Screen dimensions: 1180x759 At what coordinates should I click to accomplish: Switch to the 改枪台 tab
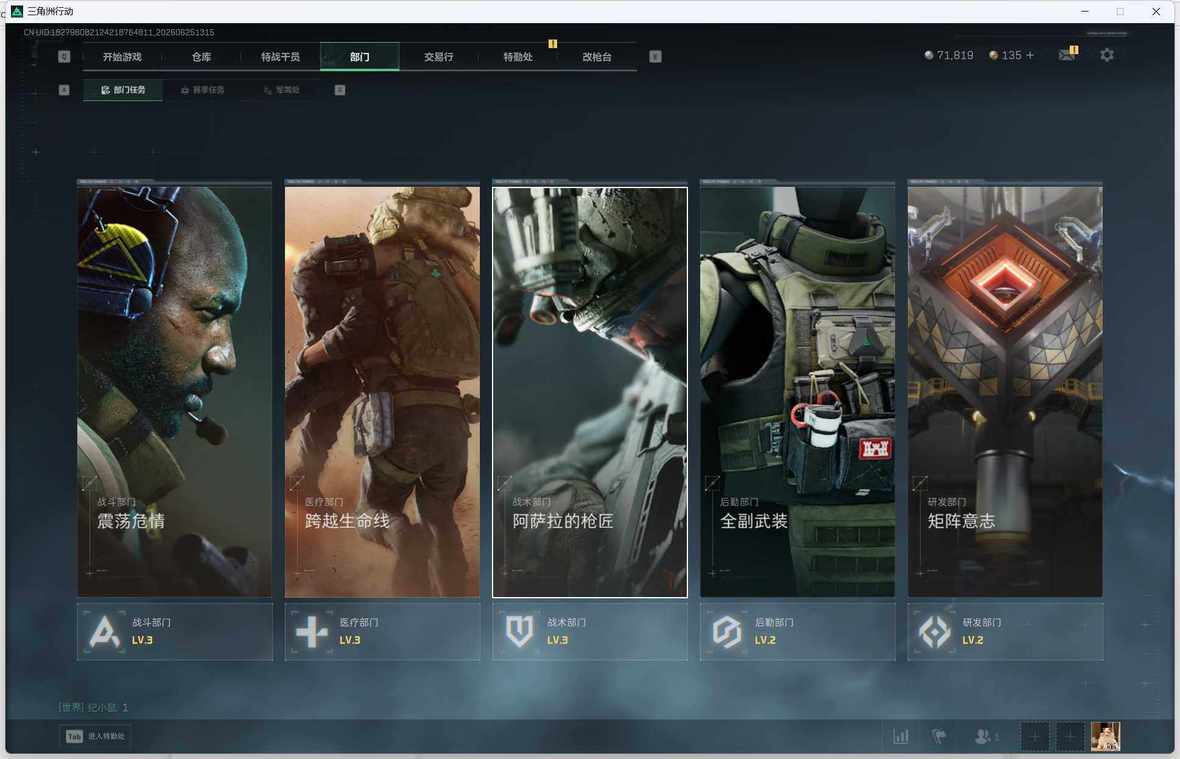(x=597, y=57)
